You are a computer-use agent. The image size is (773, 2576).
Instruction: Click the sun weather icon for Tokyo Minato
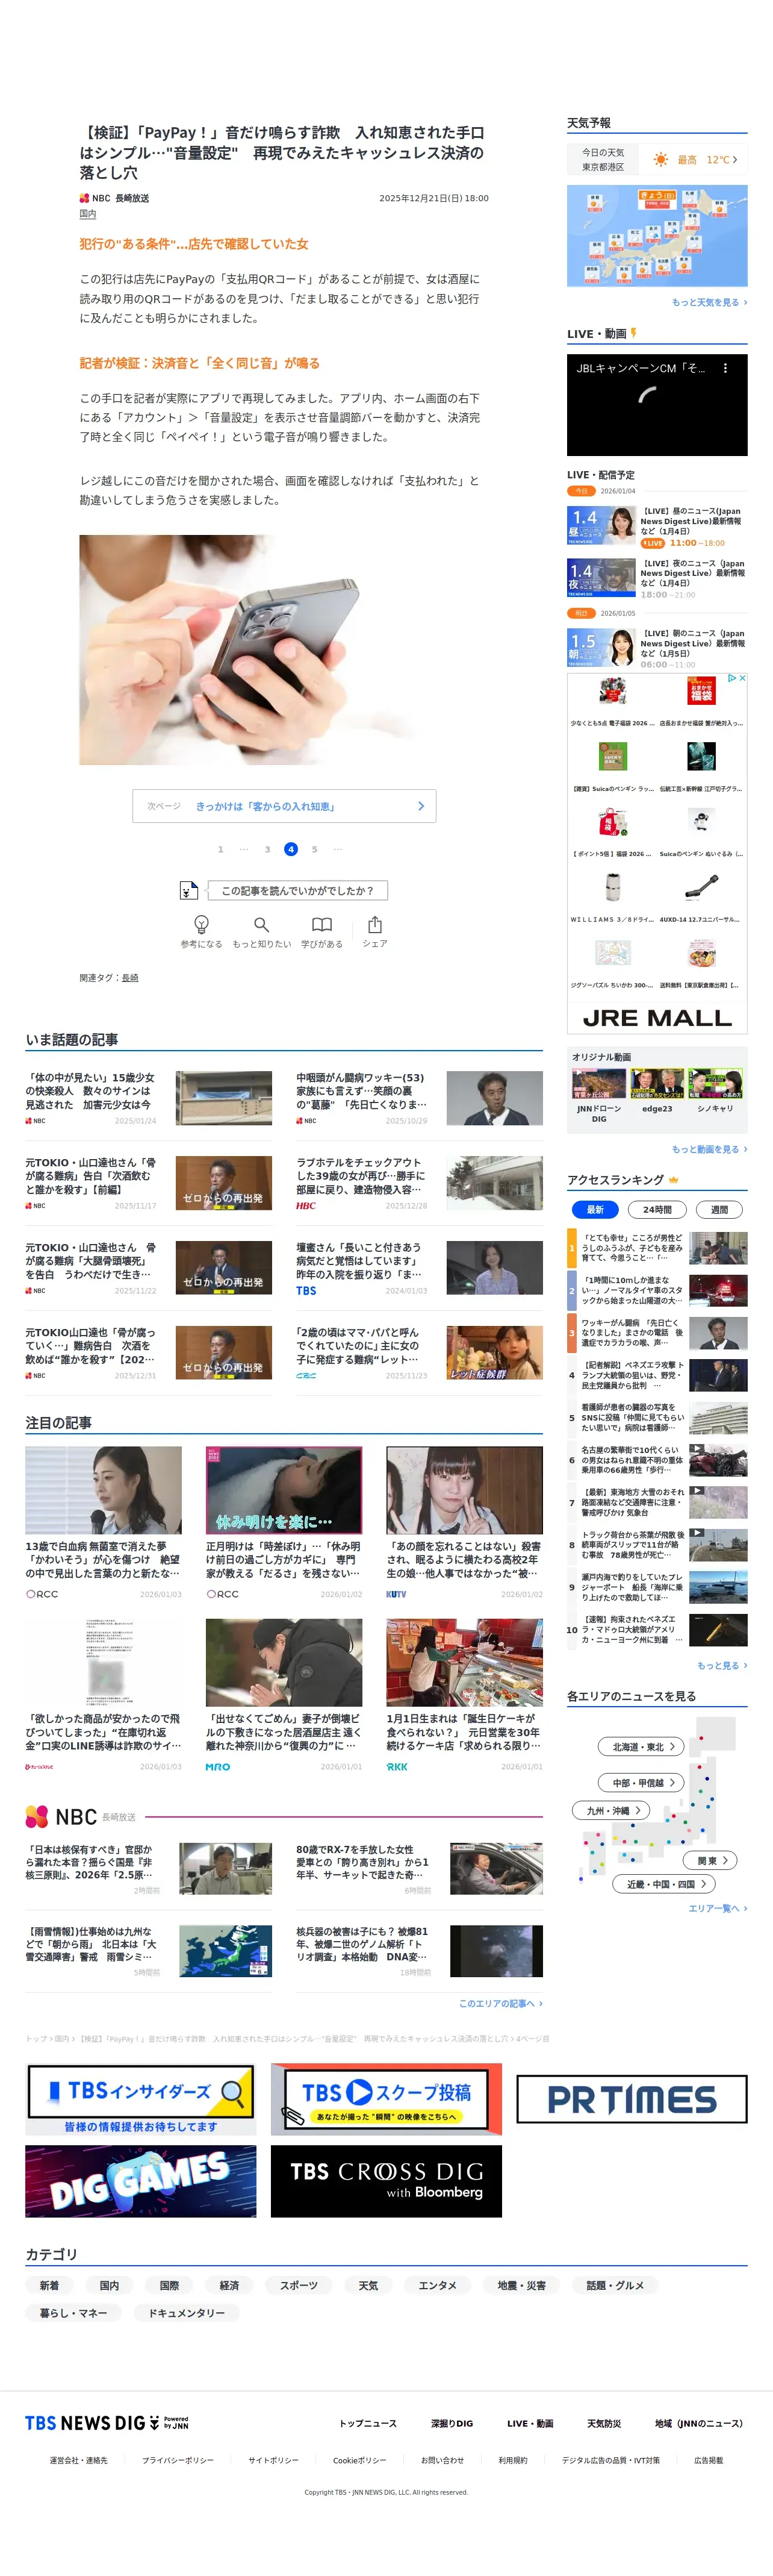pyautogui.click(x=660, y=160)
